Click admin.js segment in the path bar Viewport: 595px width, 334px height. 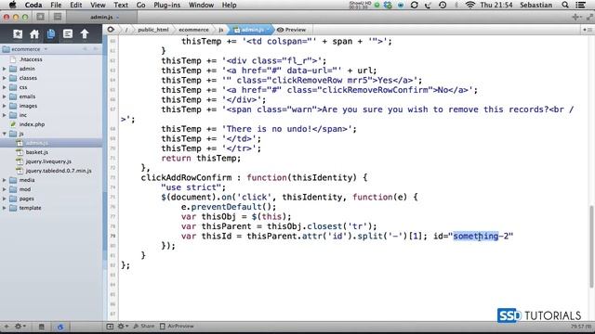250,30
